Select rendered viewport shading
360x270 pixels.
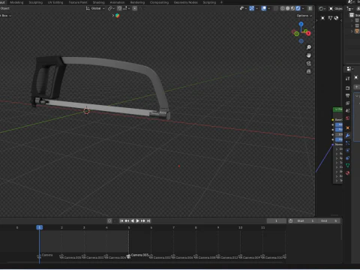[298, 8]
